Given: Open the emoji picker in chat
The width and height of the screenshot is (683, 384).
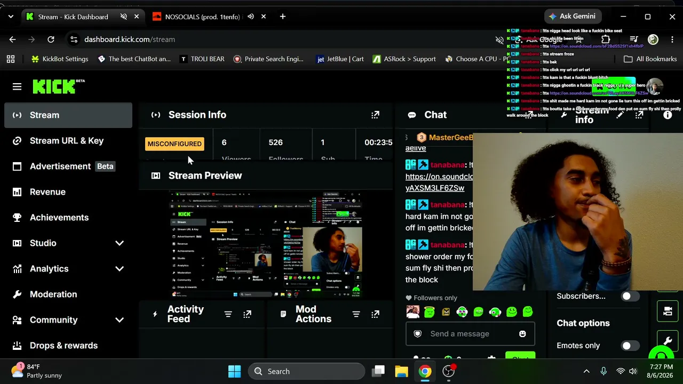Looking at the screenshot, I should point(522,334).
